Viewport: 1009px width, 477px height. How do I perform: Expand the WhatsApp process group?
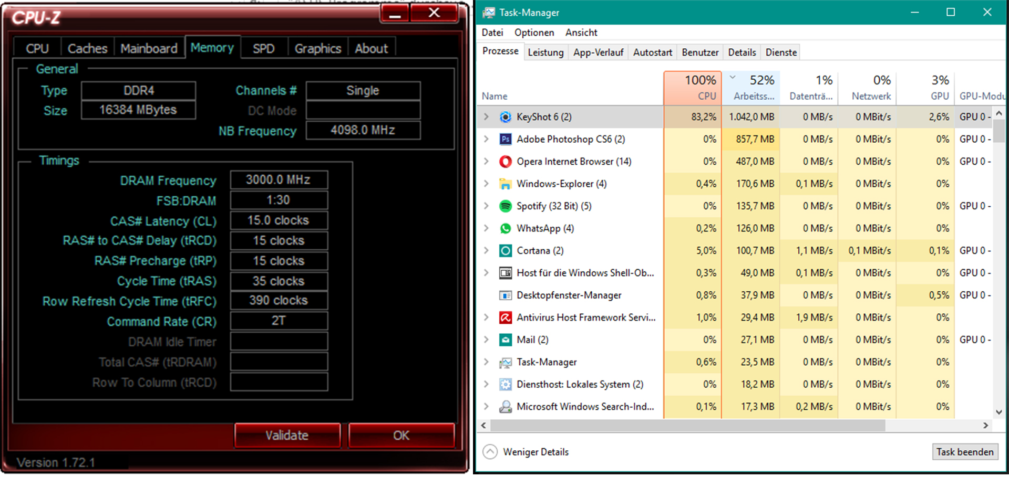click(486, 228)
